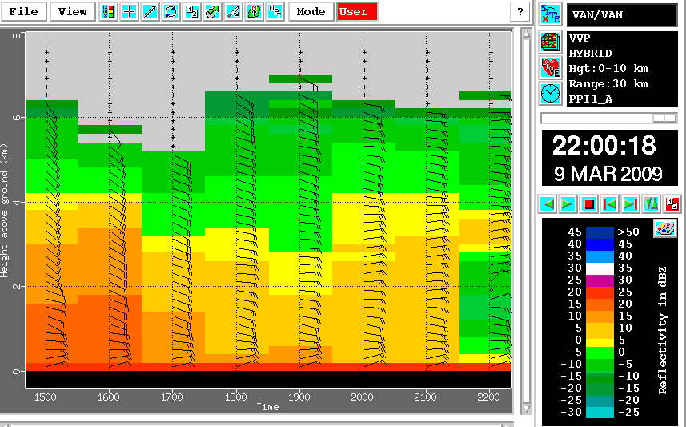Open the File menu
This screenshot has height=427, width=686.
(25, 12)
